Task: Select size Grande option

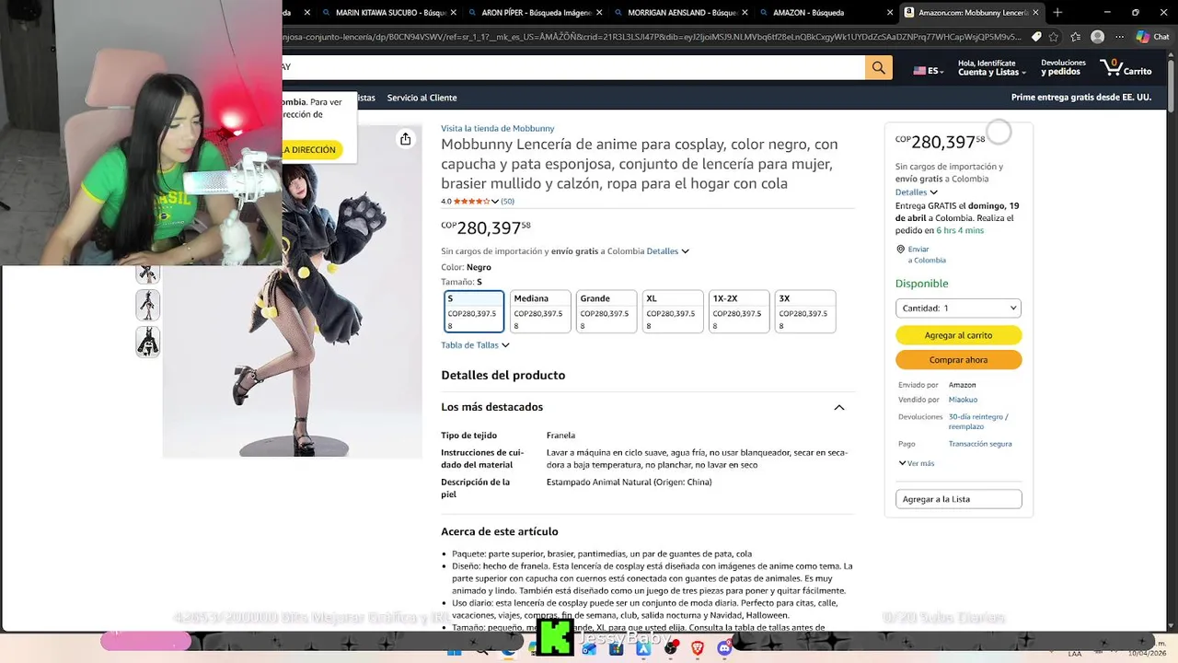Action: coord(606,311)
